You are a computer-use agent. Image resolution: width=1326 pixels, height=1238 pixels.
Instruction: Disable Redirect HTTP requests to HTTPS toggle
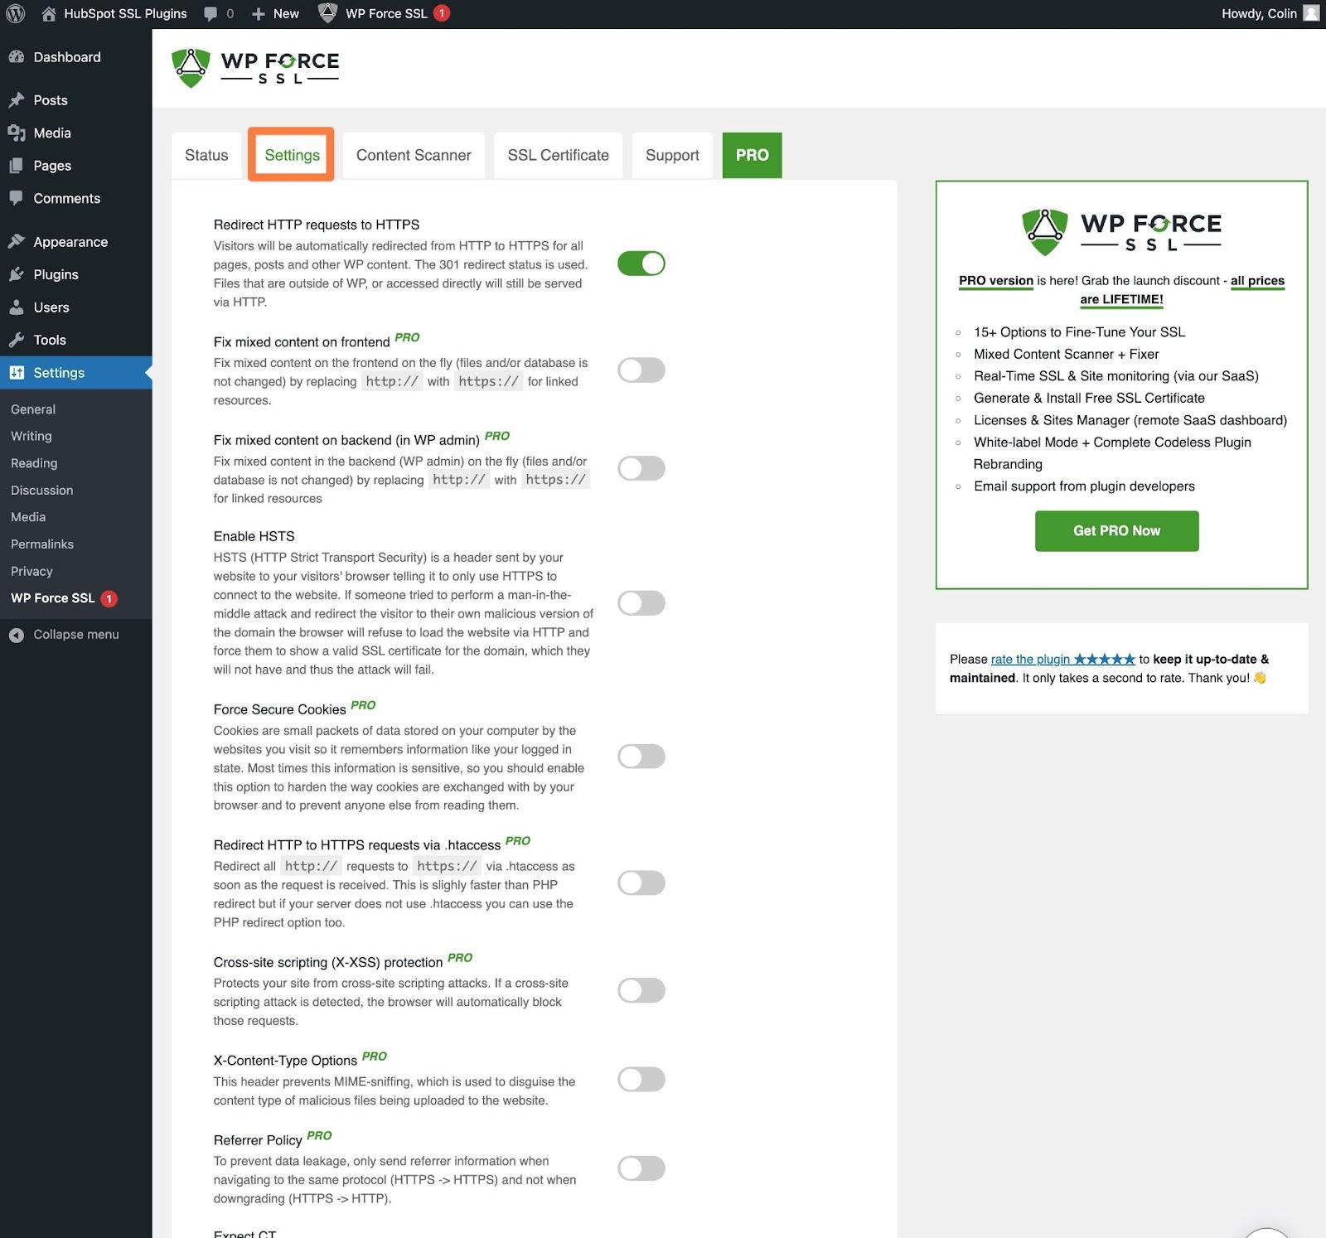(641, 264)
